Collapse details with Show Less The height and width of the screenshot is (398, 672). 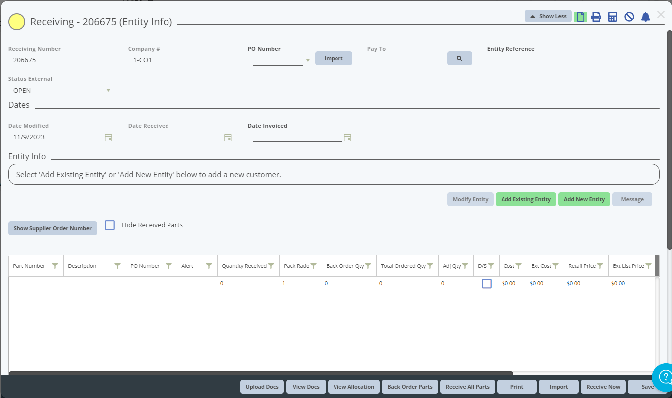point(548,16)
